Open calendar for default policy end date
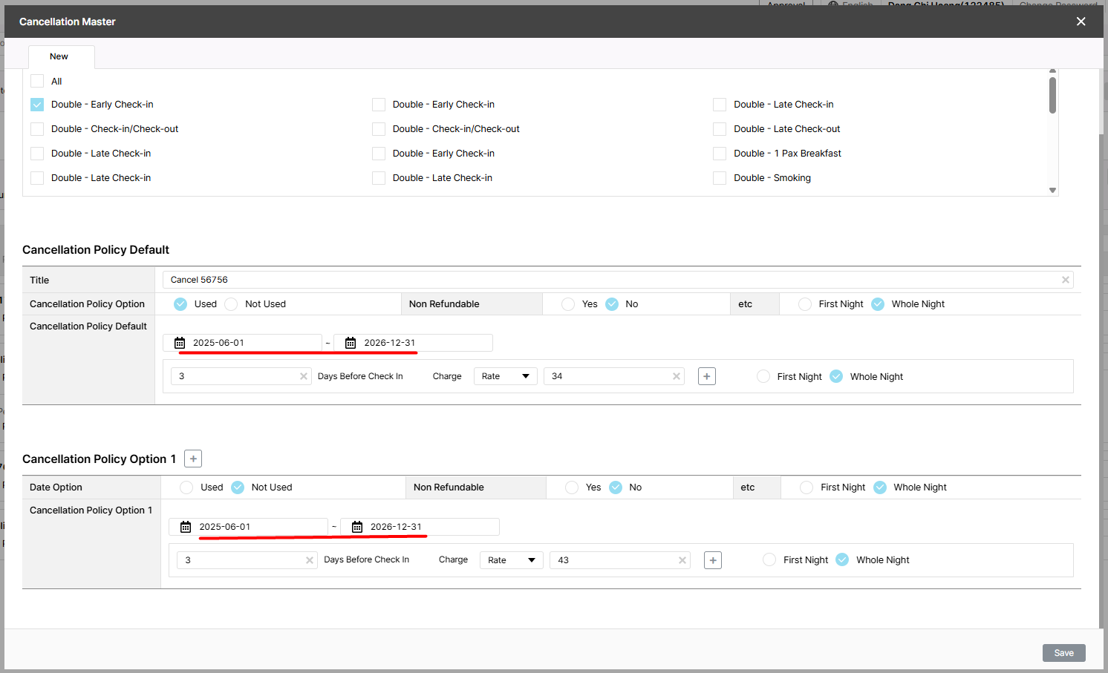The height and width of the screenshot is (673, 1108). point(351,343)
